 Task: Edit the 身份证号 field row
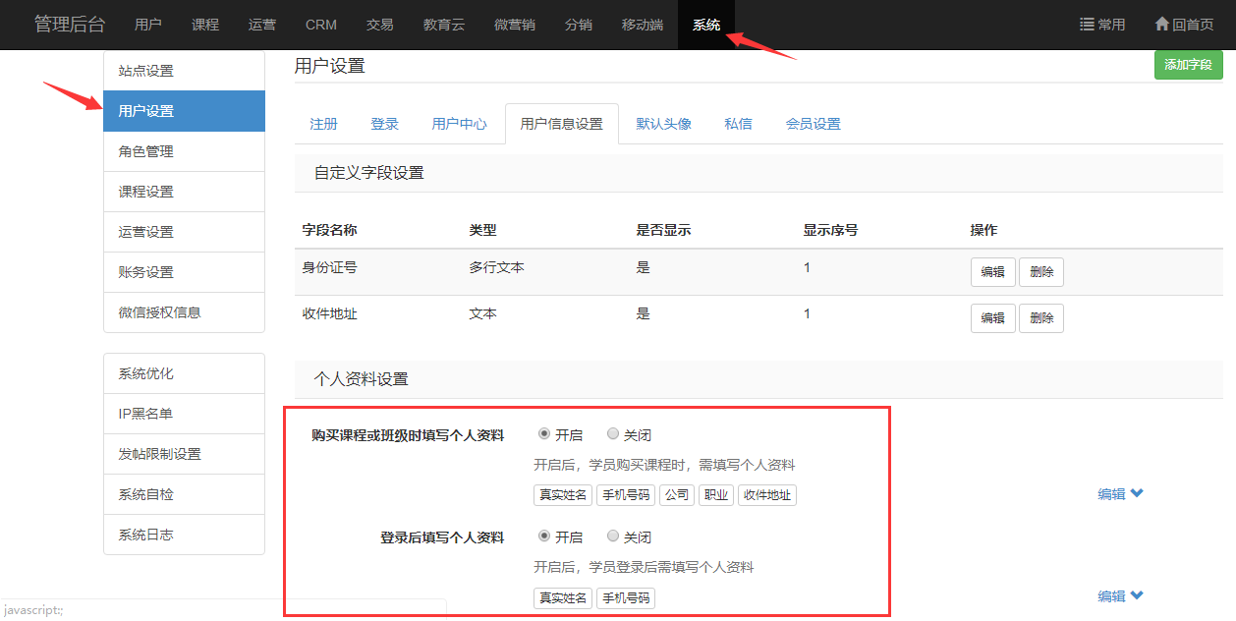coord(992,272)
